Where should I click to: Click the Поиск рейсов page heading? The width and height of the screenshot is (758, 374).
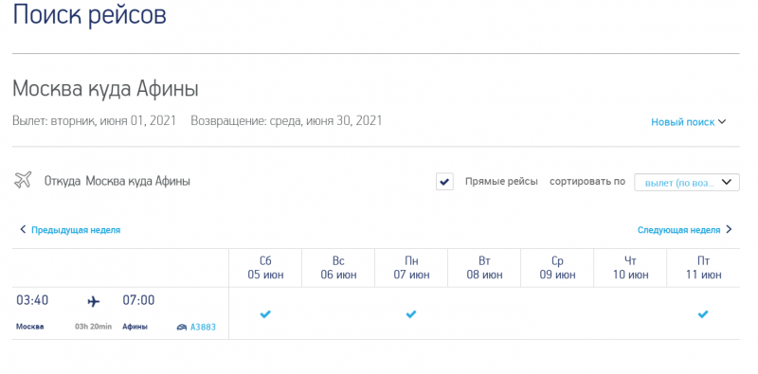(89, 14)
